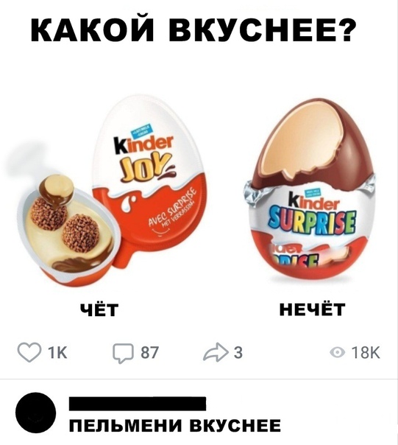This screenshot has height=445, width=398.
Task: Click the opened Kinder Joy half with wafer balls
Action: click(x=68, y=230)
